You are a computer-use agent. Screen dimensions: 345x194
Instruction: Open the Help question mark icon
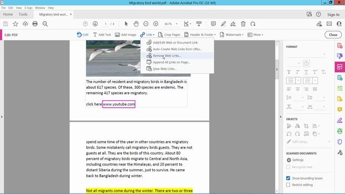(319, 15)
